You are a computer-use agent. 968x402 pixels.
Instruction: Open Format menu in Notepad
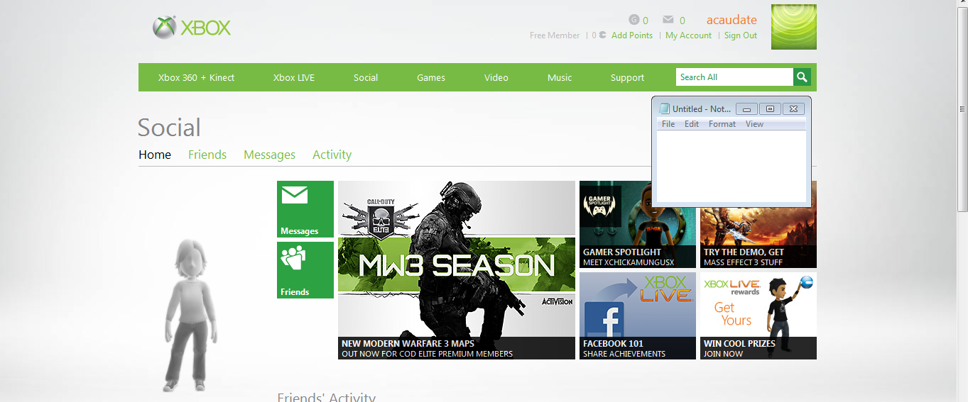[722, 124]
